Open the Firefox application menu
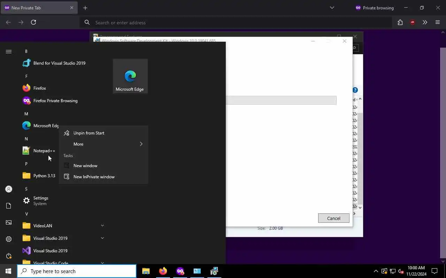The width and height of the screenshot is (446, 278). pos(438,22)
